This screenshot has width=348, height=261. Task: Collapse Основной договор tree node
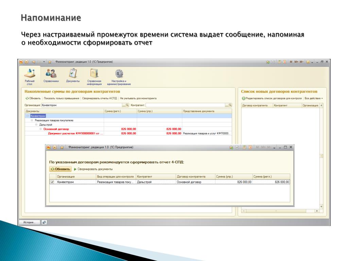pos(41,129)
